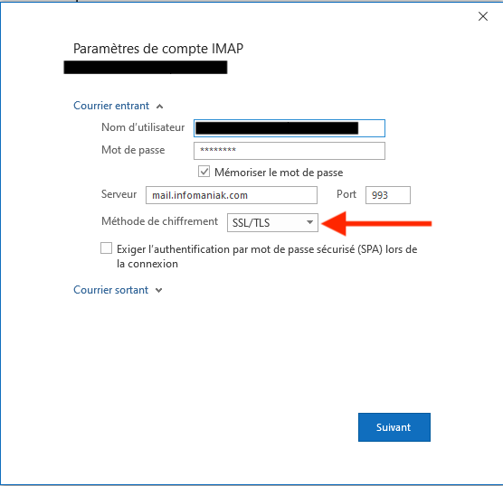The height and width of the screenshot is (486, 503).
Task: Click the up chevron beside Courrier entrant
Action: pyautogui.click(x=159, y=107)
